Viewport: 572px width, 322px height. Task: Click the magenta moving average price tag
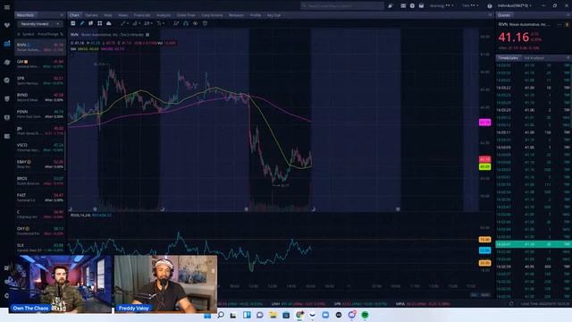click(484, 123)
